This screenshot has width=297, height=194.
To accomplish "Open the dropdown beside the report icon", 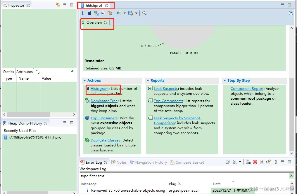I will point(125,13).
